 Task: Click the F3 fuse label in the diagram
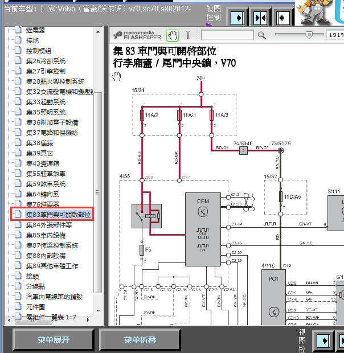click(148, 249)
